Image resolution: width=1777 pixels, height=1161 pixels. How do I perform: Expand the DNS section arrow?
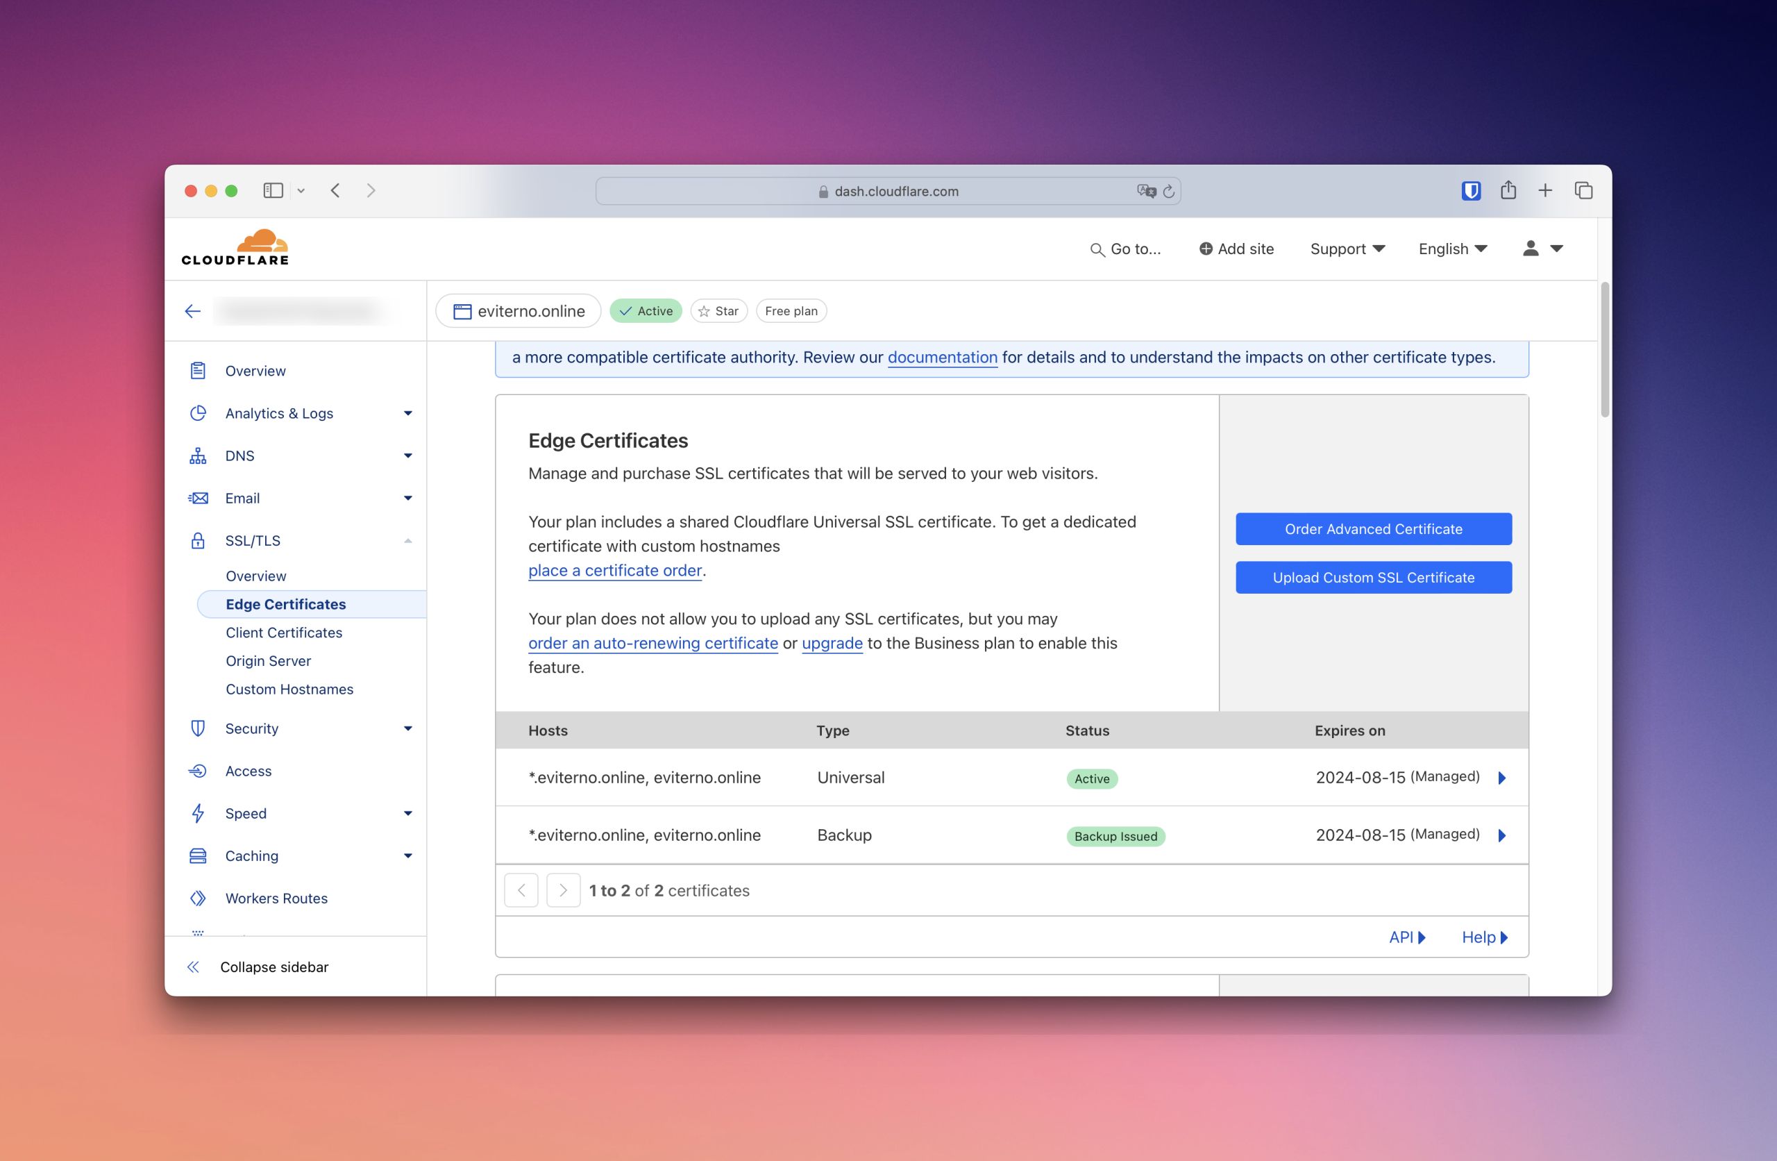click(x=407, y=456)
